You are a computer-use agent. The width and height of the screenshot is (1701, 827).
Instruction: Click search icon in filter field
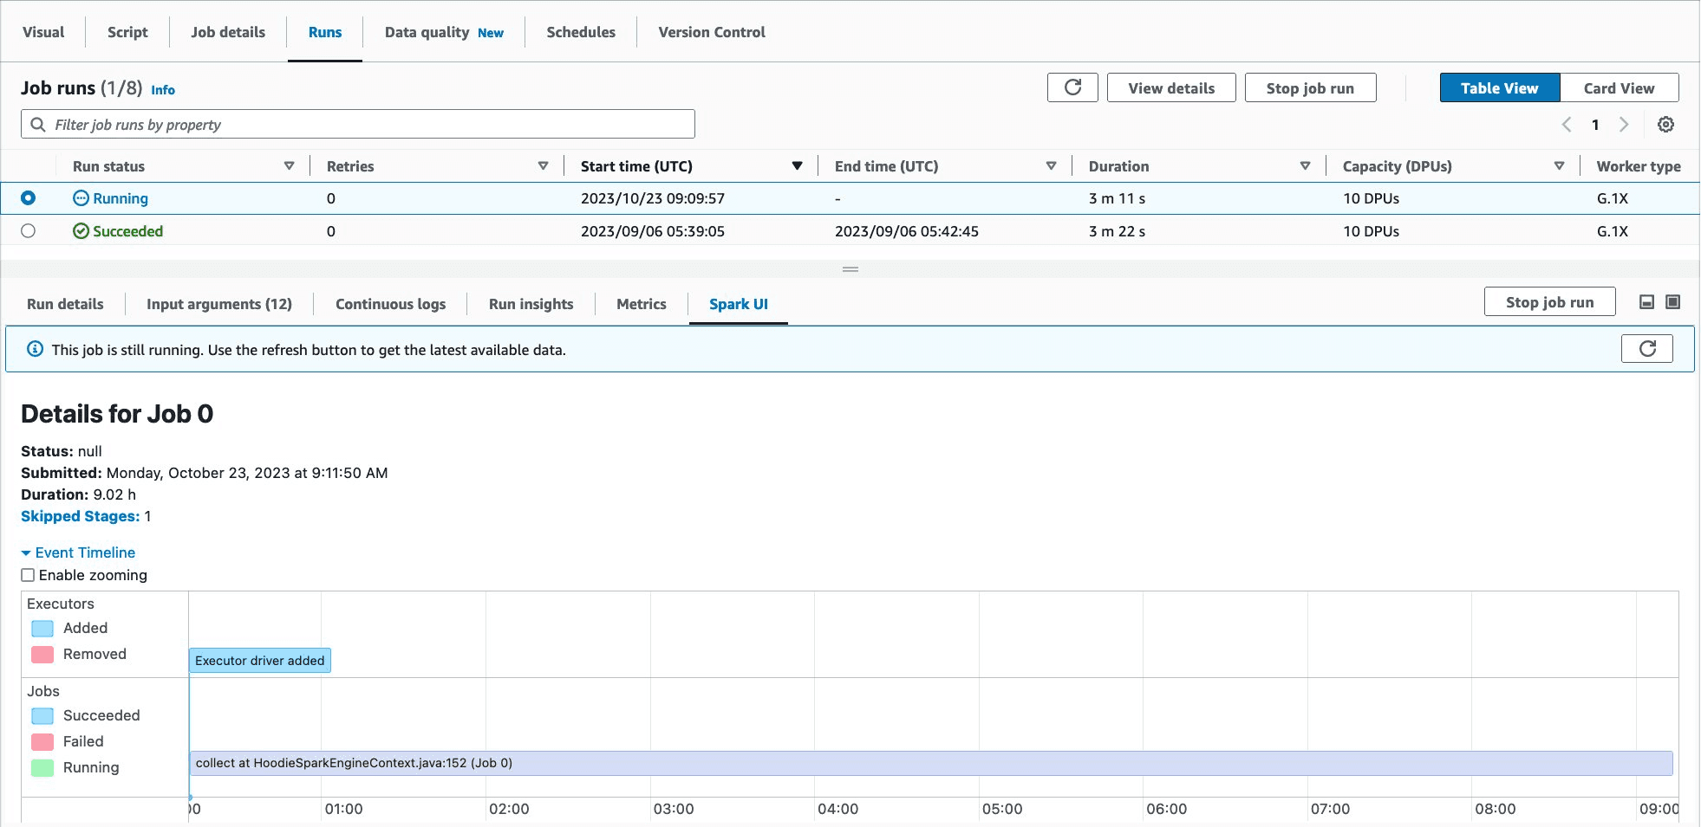click(x=37, y=125)
